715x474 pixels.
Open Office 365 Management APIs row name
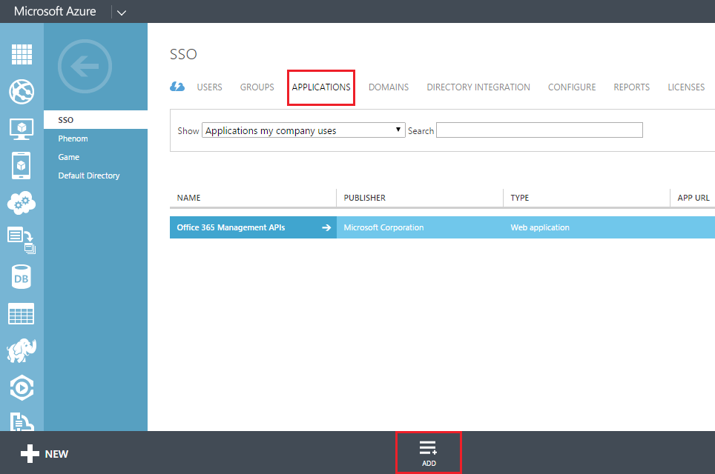[231, 227]
